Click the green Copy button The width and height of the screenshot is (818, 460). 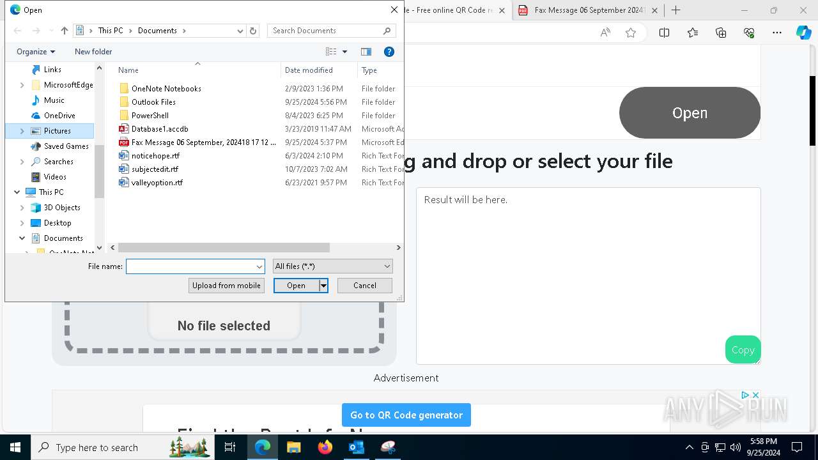pyautogui.click(x=743, y=349)
